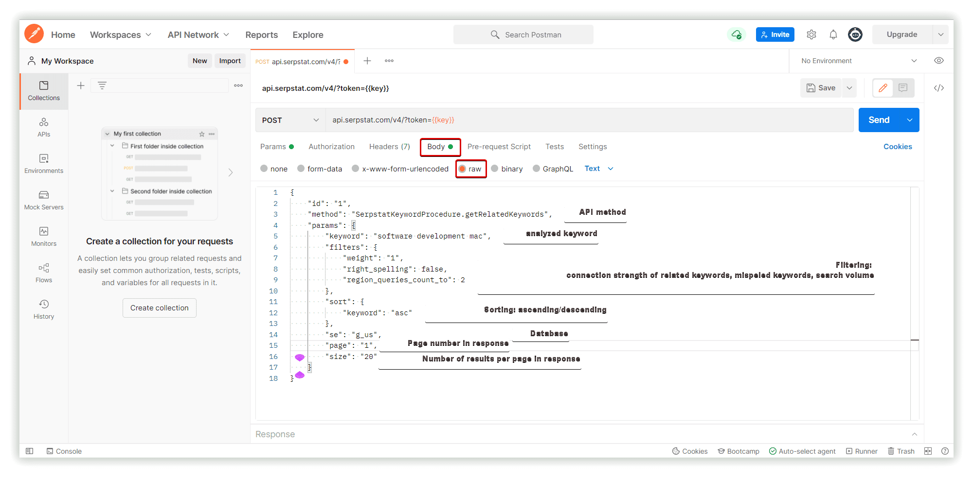Open a new request tab with plus
This screenshot has width=973, height=477.
pos(367,61)
